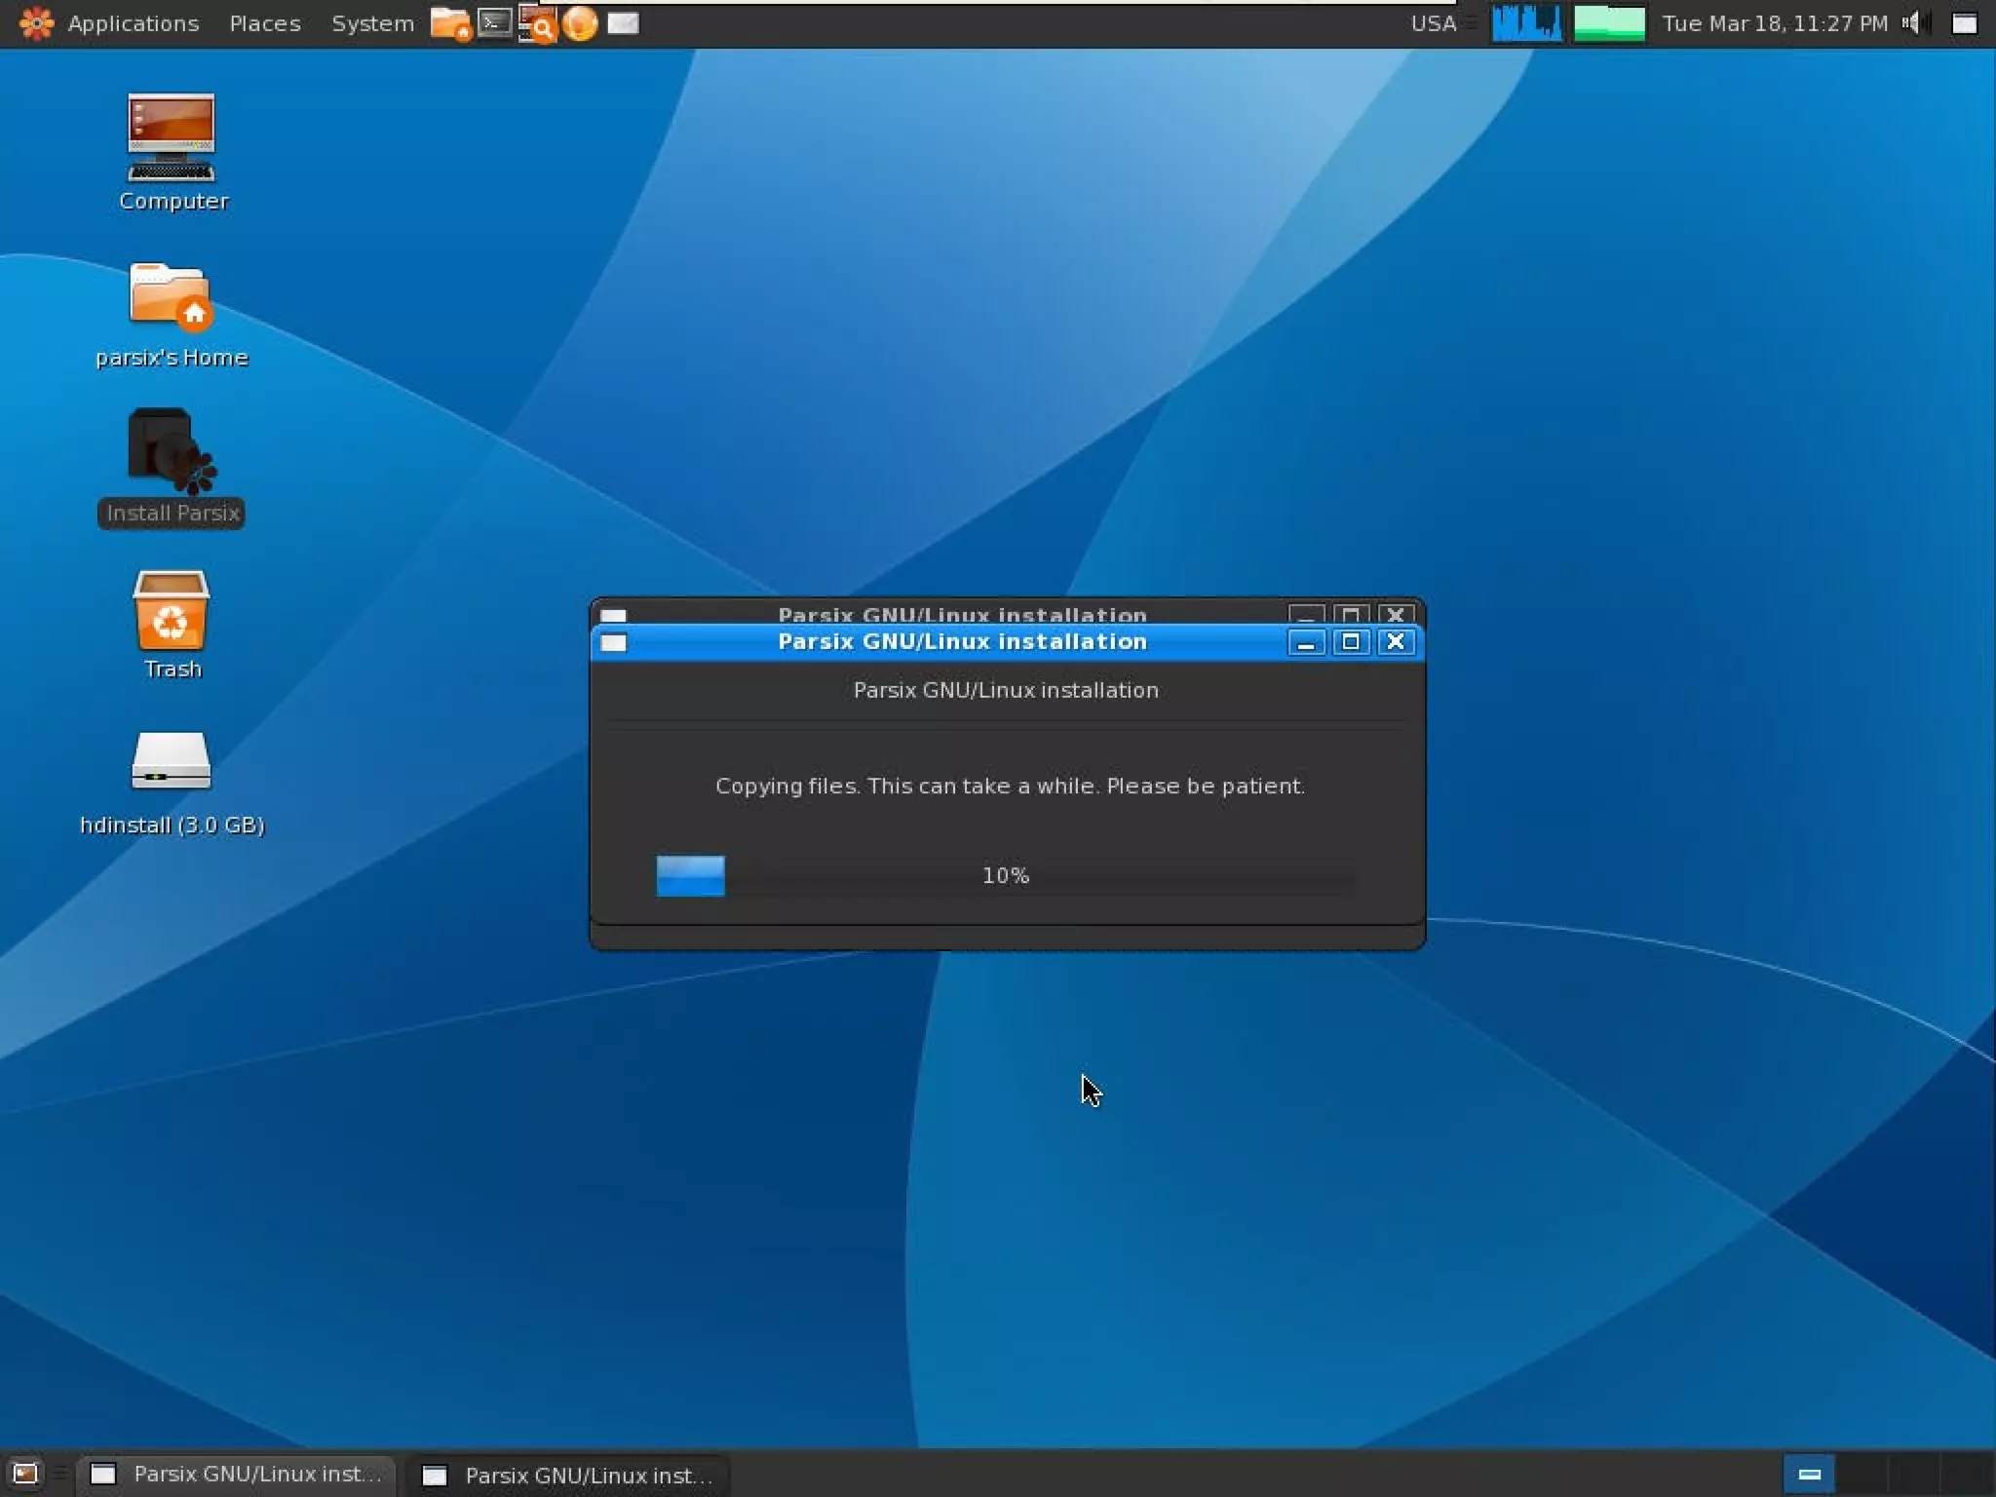Switch to second Parsix installation taskbar window
The width and height of the screenshot is (1996, 1497).
tap(568, 1475)
